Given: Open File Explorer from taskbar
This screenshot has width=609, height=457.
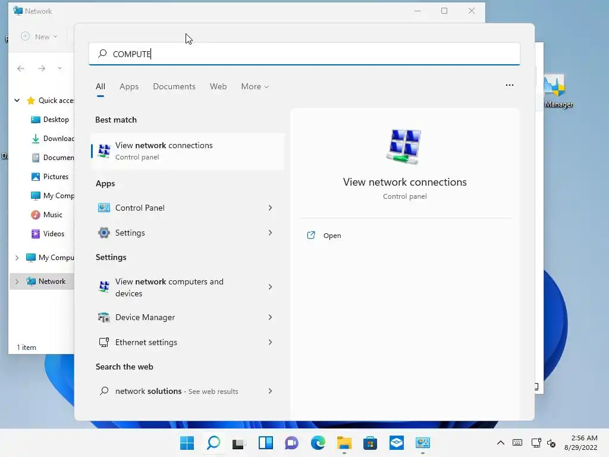Looking at the screenshot, I should pyautogui.click(x=344, y=443).
